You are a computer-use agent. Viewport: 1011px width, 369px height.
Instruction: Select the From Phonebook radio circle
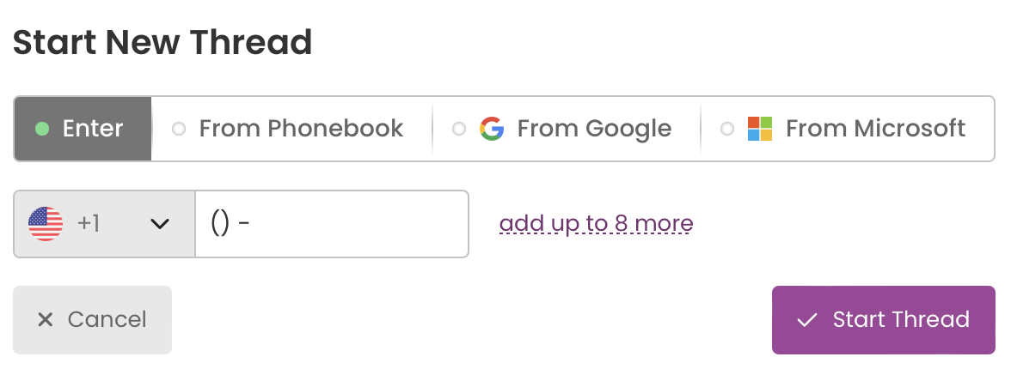179,129
